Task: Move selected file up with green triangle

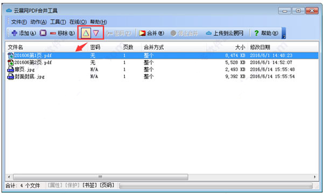Action: (x=86, y=33)
